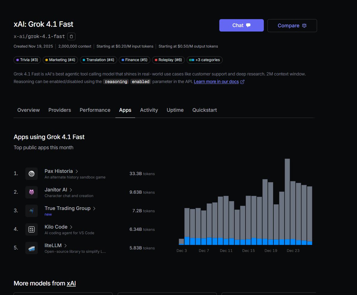Click the Dec 23 axis label
357x295 pixels.
293,251
